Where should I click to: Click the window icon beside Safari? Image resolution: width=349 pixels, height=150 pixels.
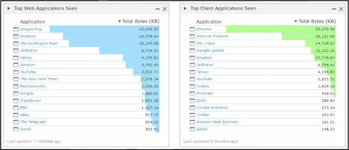[x=192, y=129]
